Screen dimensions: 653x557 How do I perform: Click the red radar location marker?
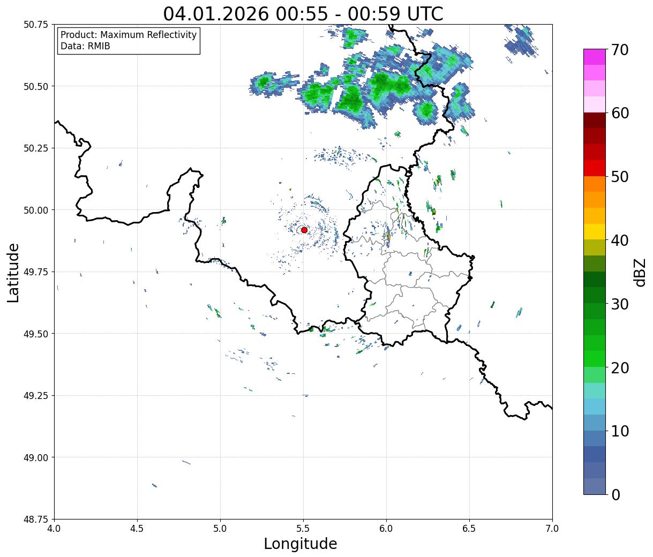pos(304,230)
